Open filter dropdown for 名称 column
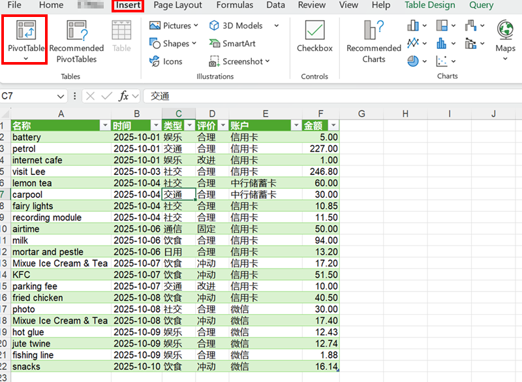This screenshot has width=522, height=382. click(x=105, y=125)
